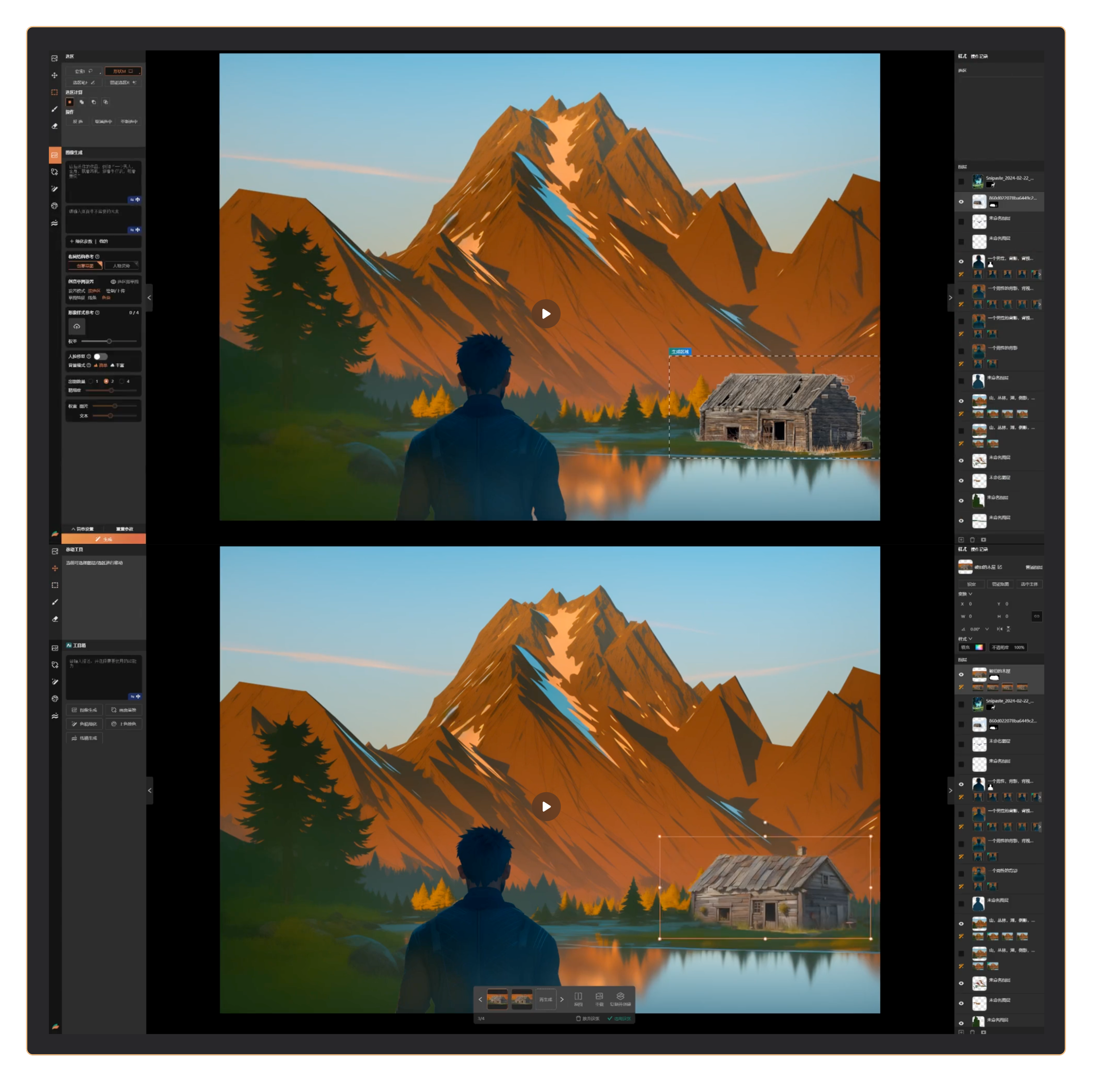Open the 填充 fill color swatch

click(979, 647)
